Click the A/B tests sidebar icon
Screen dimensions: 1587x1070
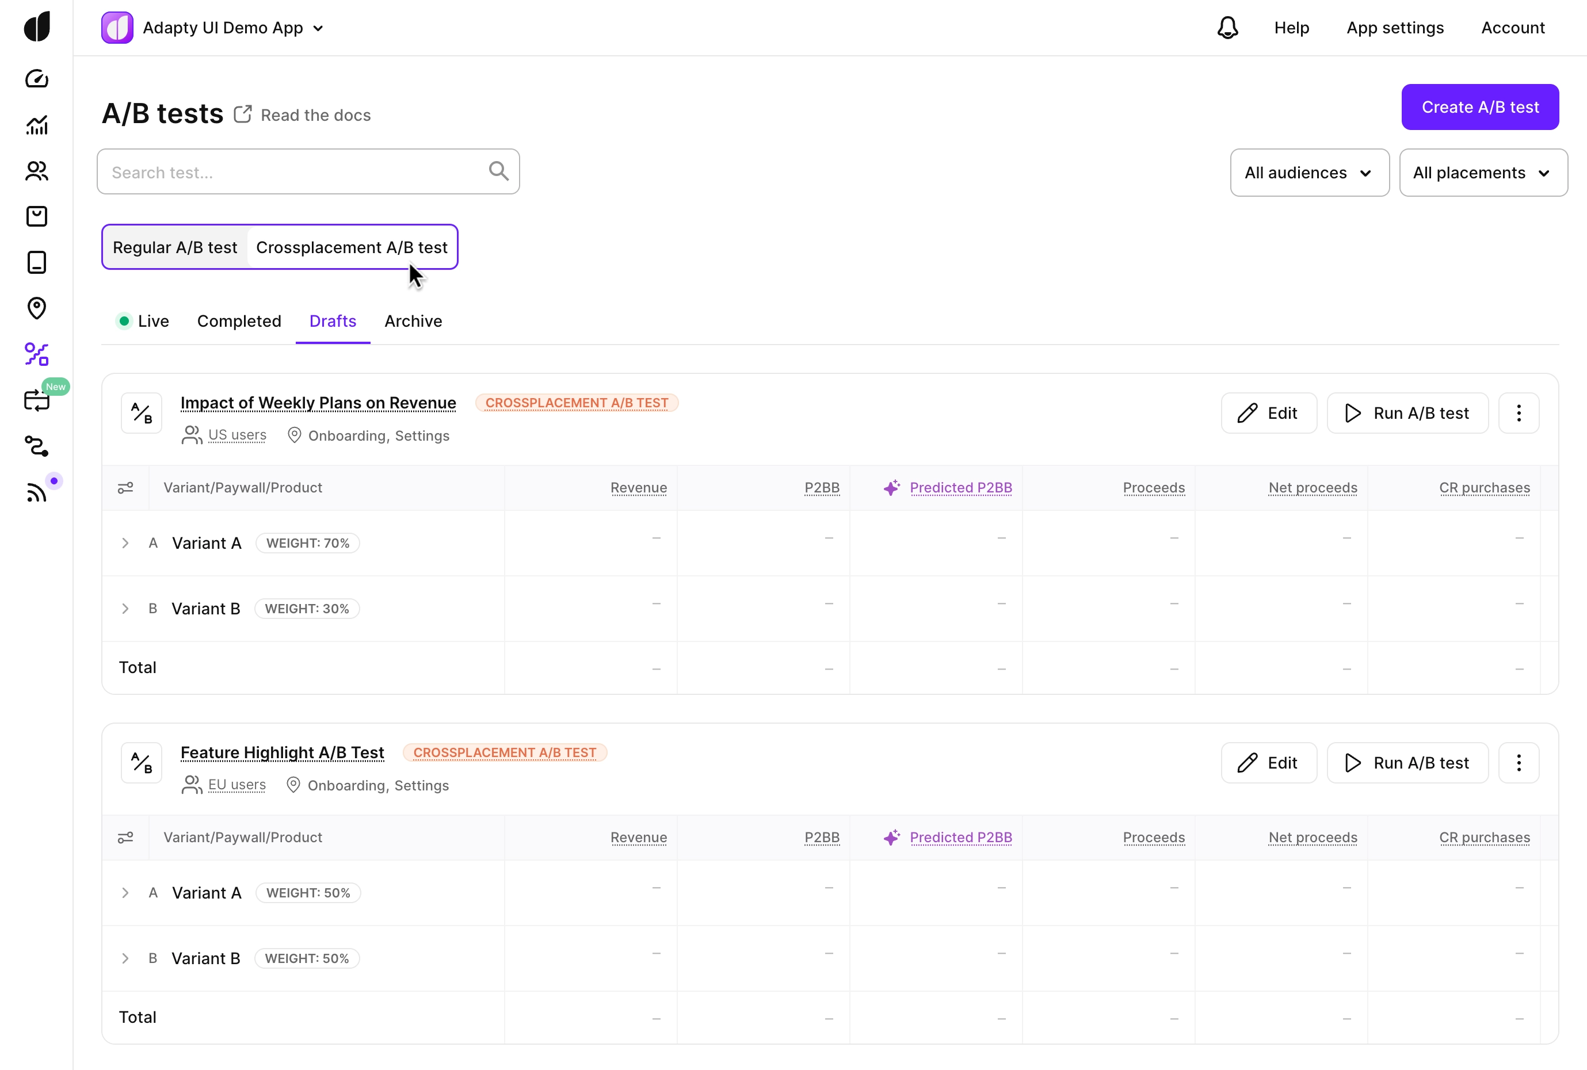(x=37, y=354)
